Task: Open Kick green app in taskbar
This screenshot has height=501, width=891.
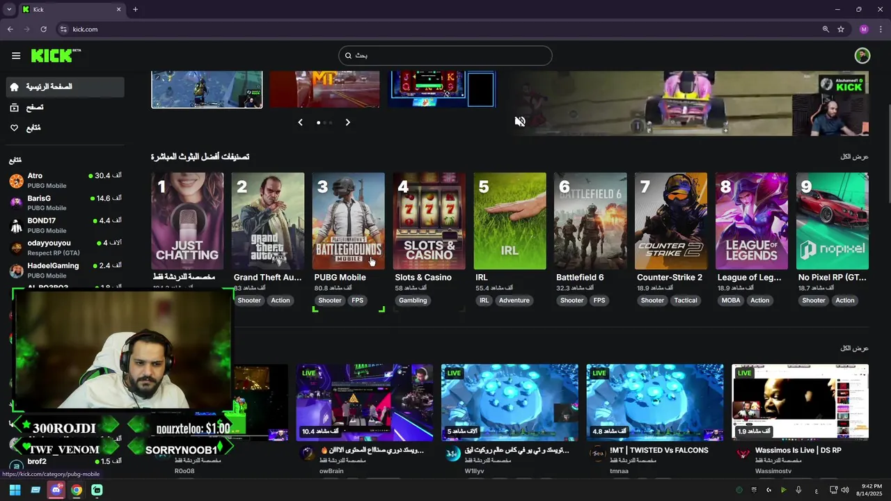Action: 97,490
